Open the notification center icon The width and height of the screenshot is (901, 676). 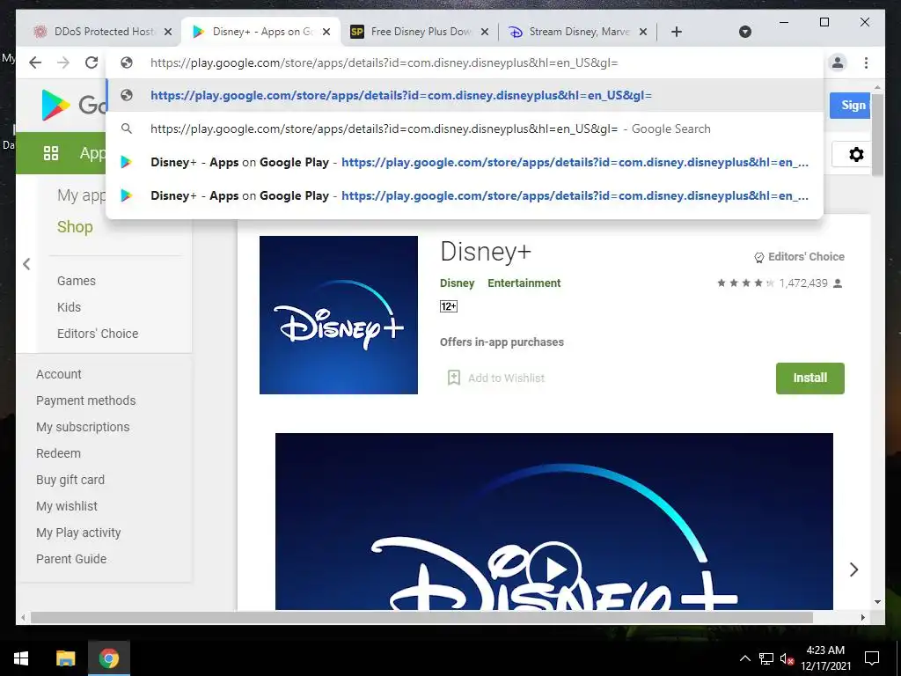coord(872,658)
